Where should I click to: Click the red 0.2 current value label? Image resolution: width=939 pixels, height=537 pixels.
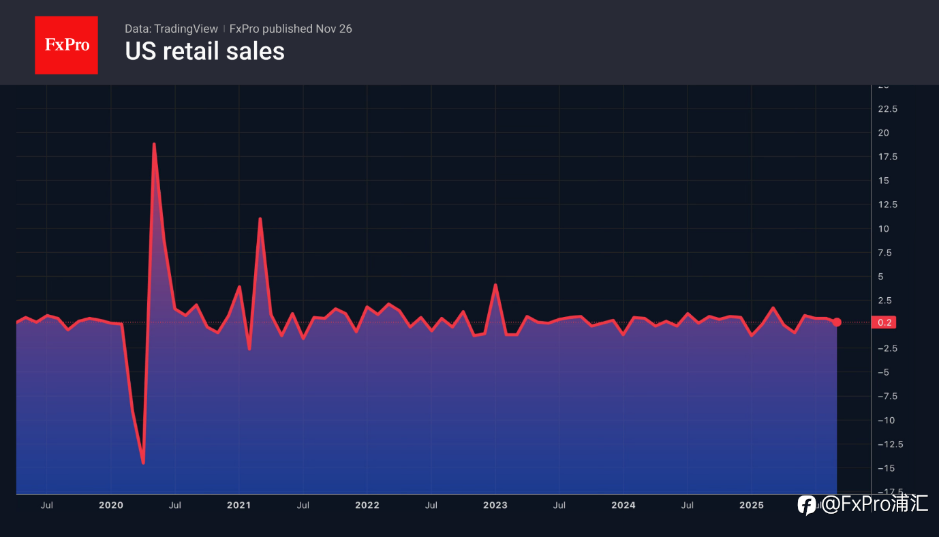click(x=885, y=322)
